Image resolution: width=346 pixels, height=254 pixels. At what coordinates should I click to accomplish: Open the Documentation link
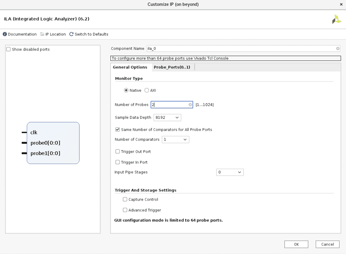pos(22,34)
